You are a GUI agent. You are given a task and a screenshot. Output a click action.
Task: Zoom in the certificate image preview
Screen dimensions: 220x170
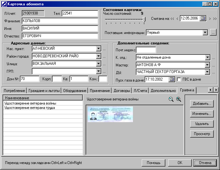pos(179,99)
